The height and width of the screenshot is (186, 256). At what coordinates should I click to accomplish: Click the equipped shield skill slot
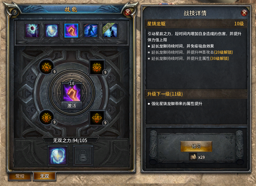coord(58,155)
